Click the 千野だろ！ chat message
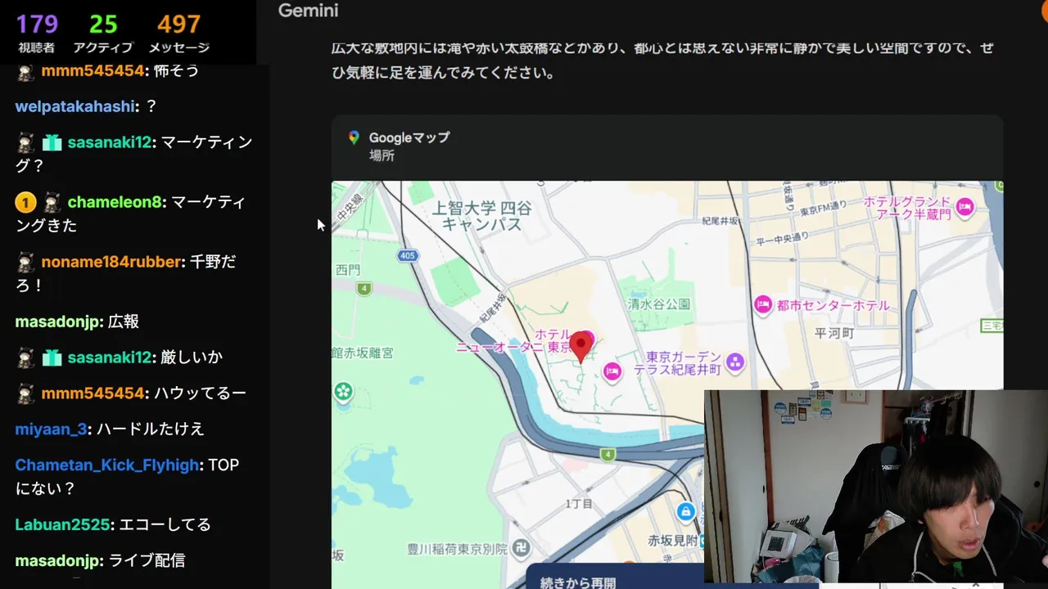This screenshot has width=1048, height=589. coord(125,274)
